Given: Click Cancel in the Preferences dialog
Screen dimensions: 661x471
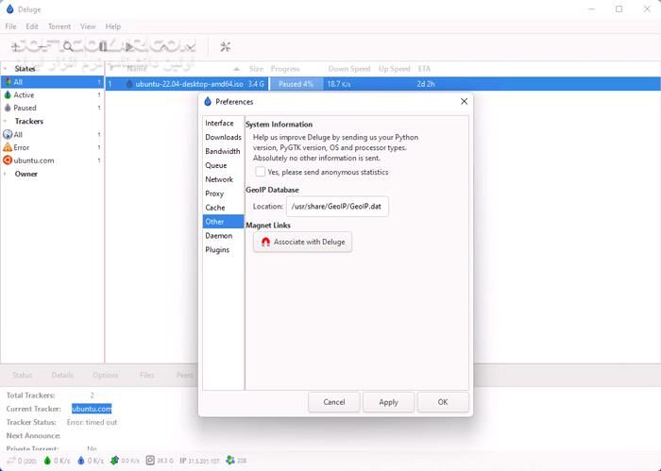Looking at the screenshot, I should click(x=333, y=402).
